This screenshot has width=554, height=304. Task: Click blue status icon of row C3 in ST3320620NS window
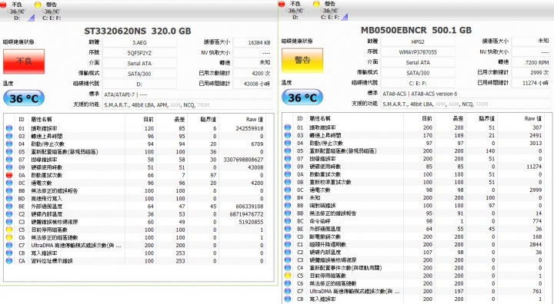(x=9, y=222)
